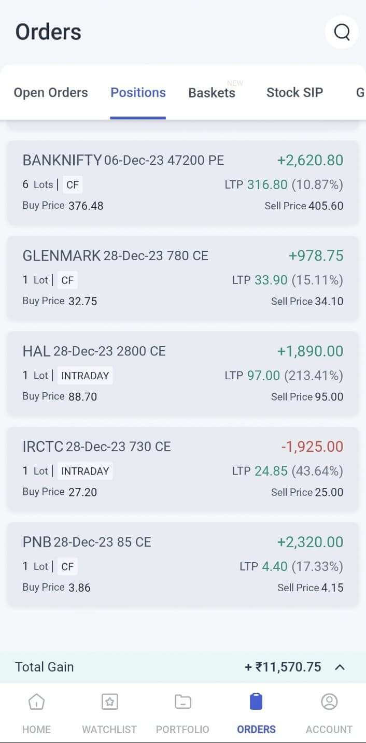Select the Orders clipboard icon
This screenshot has width=366, height=743.
tap(256, 702)
